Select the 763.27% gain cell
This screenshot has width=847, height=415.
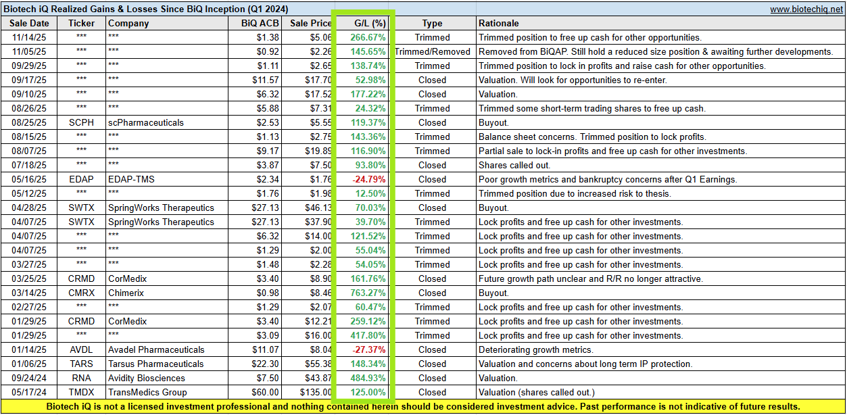point(364,293)
